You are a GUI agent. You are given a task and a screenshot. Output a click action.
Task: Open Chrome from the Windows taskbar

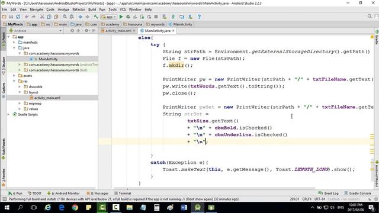(x=75, y=208)
